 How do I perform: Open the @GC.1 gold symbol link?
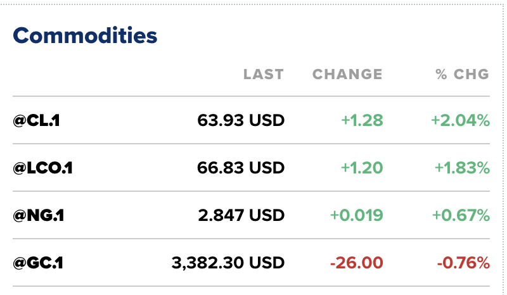pyautogui.click(x=38, y=262)
